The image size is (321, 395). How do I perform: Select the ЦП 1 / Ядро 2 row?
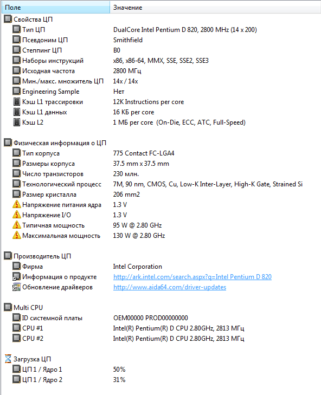point(160,380)
